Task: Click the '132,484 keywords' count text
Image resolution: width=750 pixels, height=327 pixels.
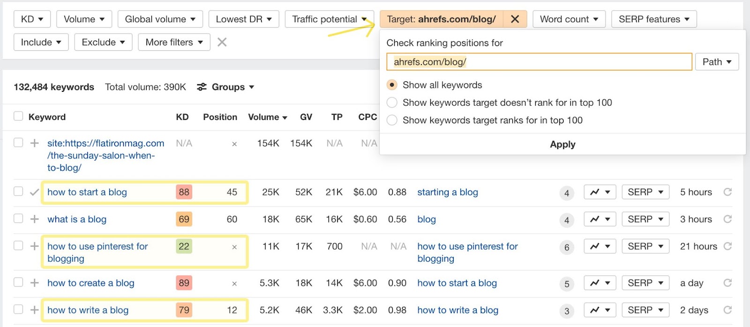Action: point(54,87)
